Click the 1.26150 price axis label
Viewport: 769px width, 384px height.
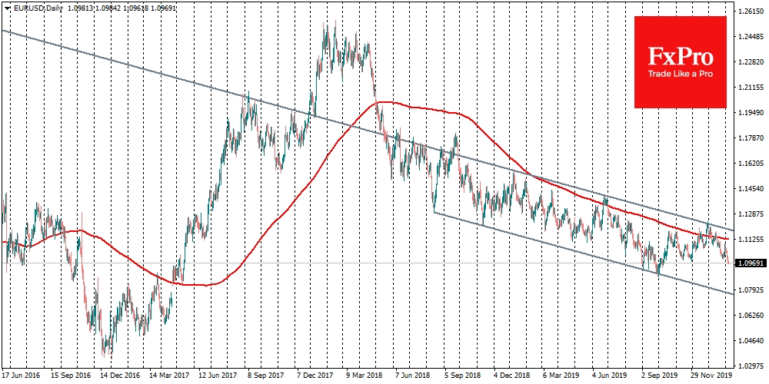coord(752,12)
